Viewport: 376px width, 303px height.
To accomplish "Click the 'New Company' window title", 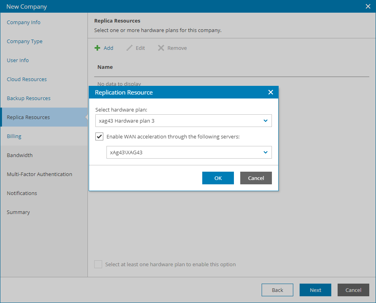I will point(27,6).
